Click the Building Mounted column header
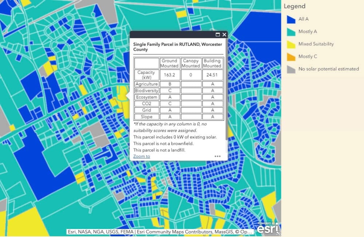 212,63
